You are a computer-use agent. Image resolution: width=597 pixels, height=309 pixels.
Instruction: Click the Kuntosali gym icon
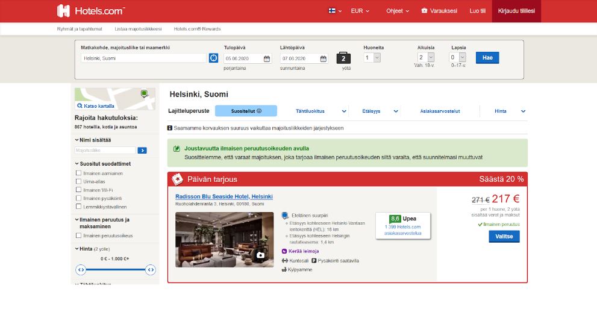pos(285,261)
